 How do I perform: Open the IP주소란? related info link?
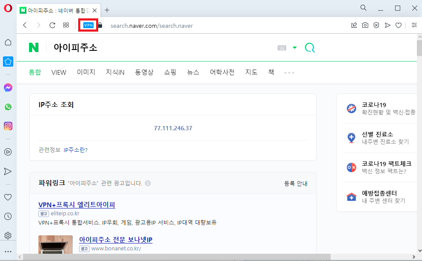click(76, 150)
